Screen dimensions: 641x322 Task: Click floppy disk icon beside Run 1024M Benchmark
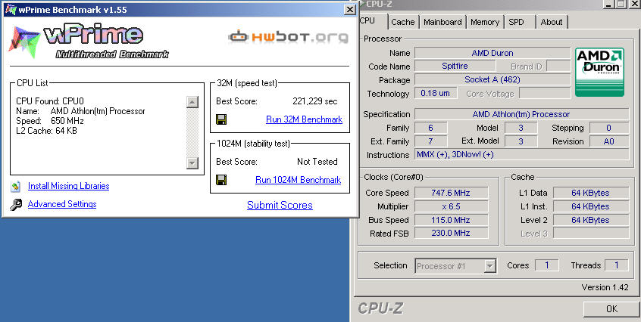point(221,180)
